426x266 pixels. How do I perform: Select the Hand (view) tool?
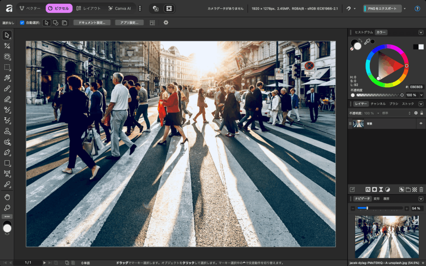click(x=7, y=197)
